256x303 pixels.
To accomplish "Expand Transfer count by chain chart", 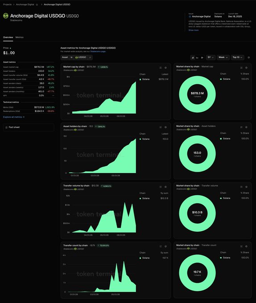I will coord(161,246).
